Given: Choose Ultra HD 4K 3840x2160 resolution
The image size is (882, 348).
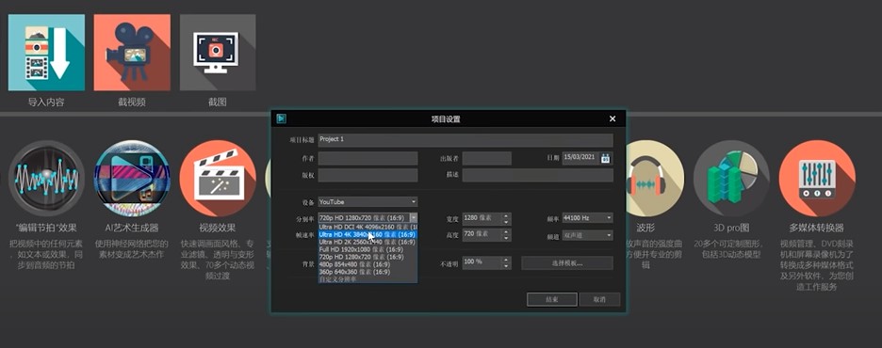Looking at the screenshot, I should pyautogui.click(x=367, y=234).
